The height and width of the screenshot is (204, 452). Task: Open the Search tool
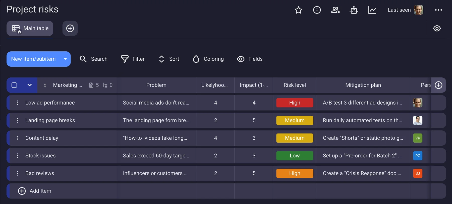click(93, 59)
